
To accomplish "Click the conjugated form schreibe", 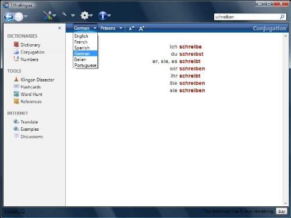I will pyautogui.click(x=190, y=47).
